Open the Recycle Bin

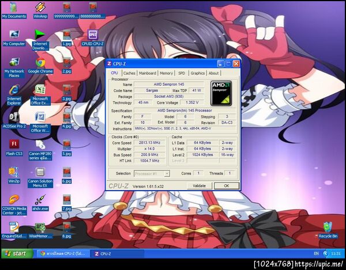pos(328,230)
